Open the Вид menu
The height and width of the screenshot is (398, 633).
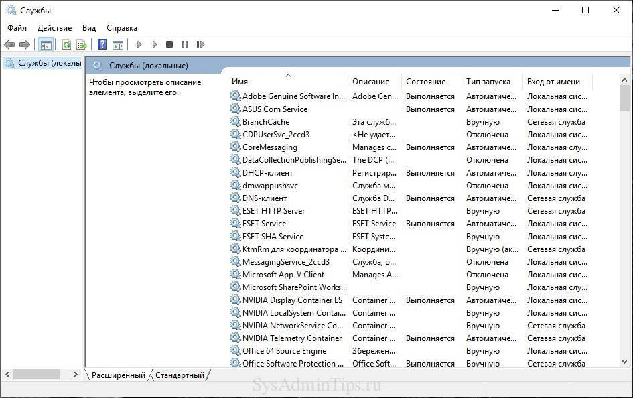tap(89, 28)
